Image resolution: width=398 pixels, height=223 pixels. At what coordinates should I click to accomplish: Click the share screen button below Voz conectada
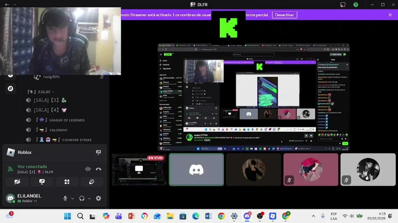[x=42, y=182]
